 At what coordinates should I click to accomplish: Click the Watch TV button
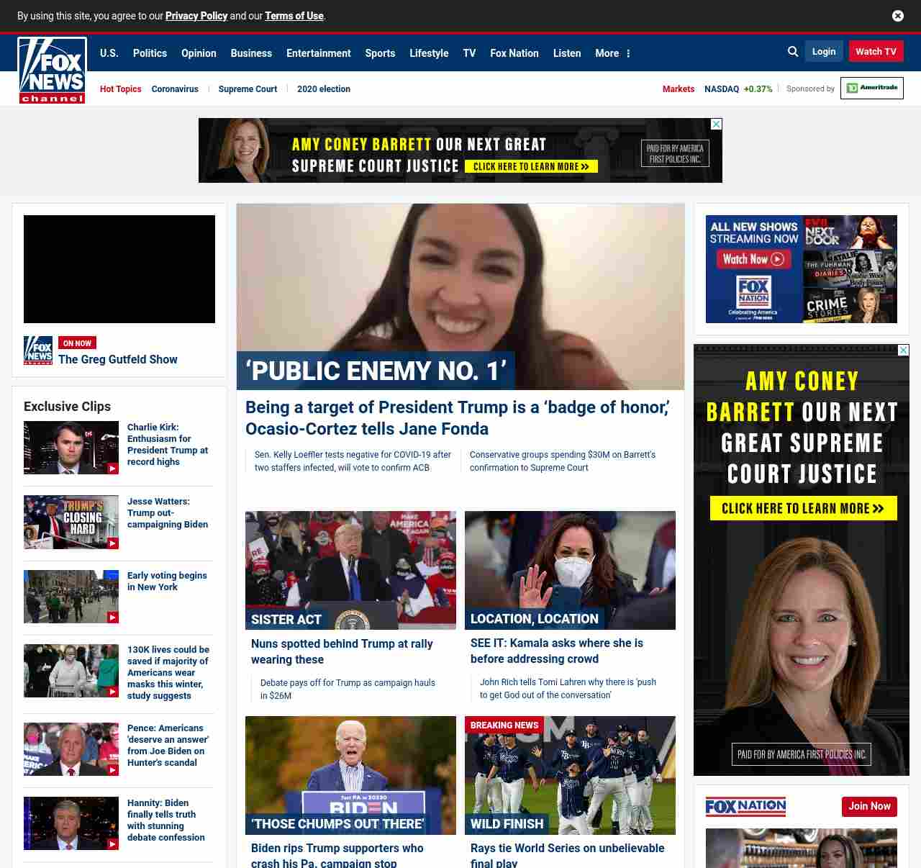[x=876, y=52]
